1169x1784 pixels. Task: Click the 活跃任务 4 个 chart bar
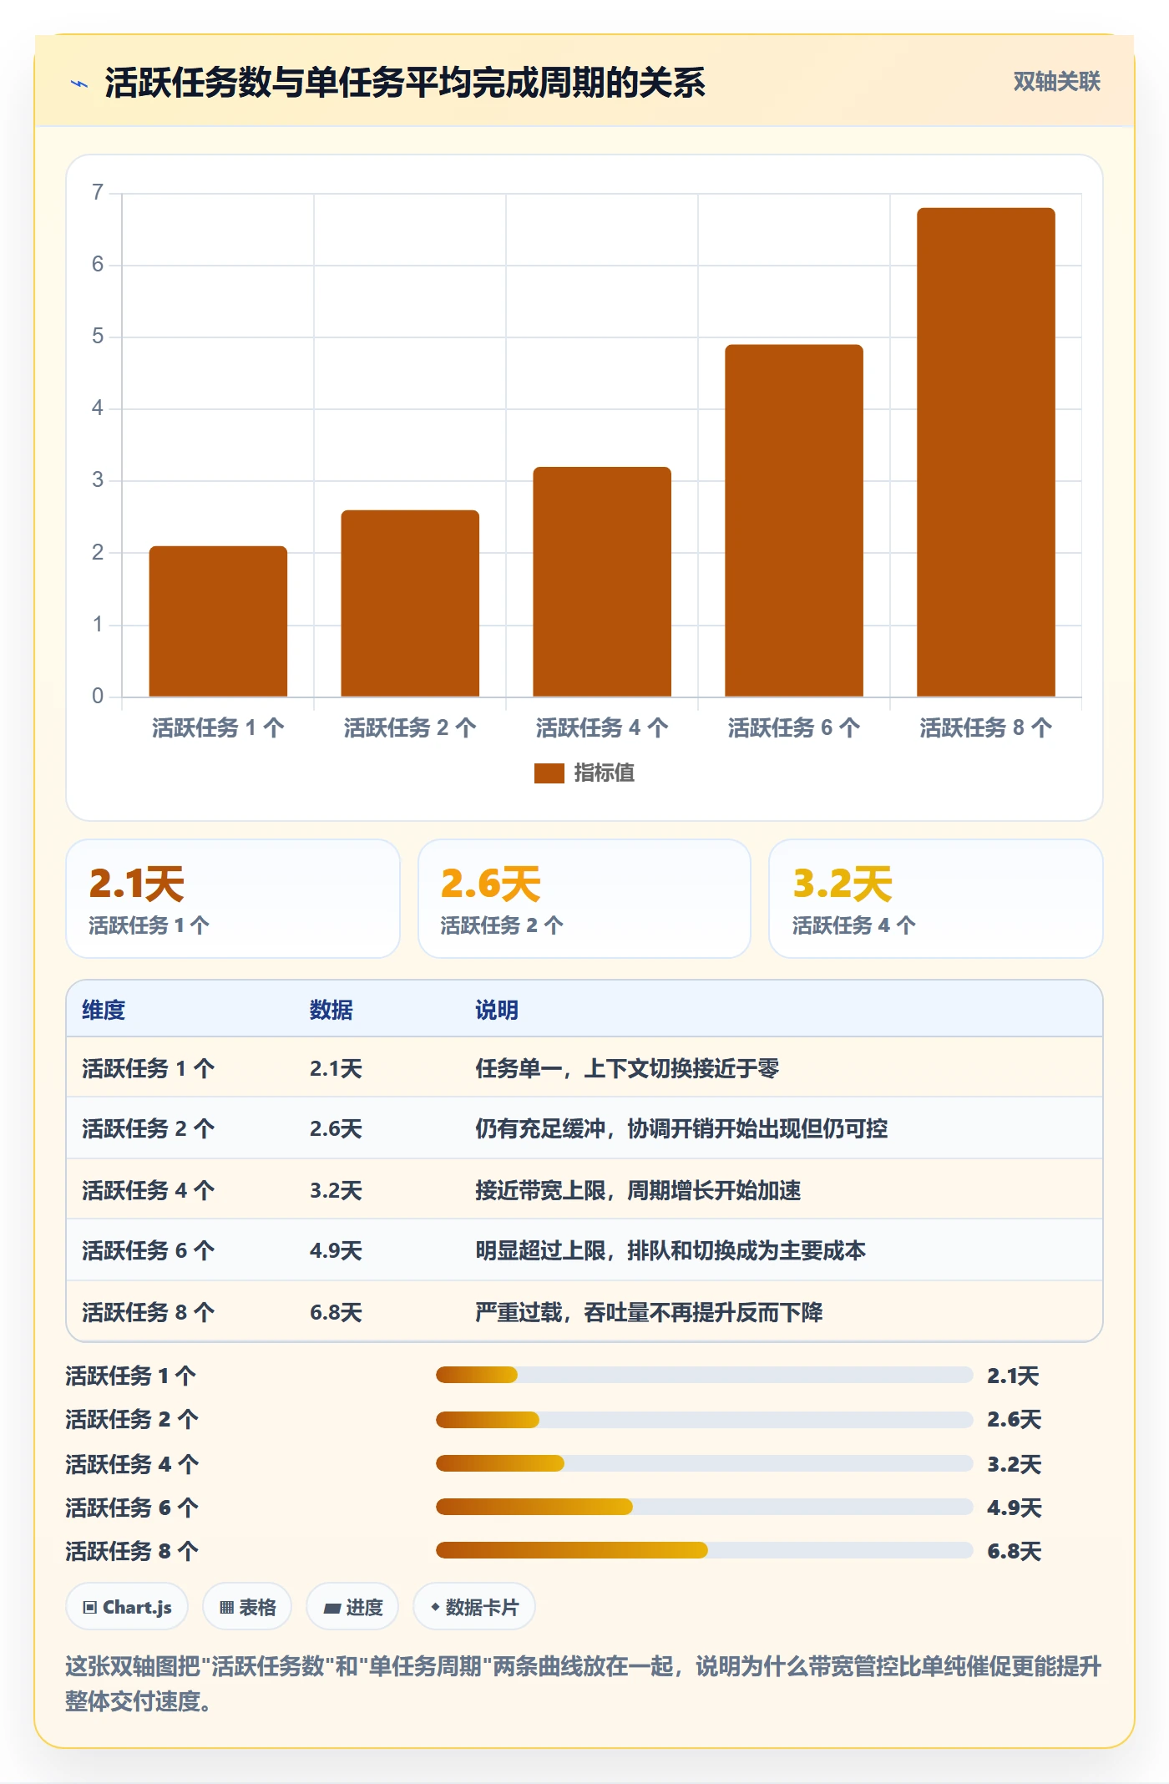coord(602,581)
